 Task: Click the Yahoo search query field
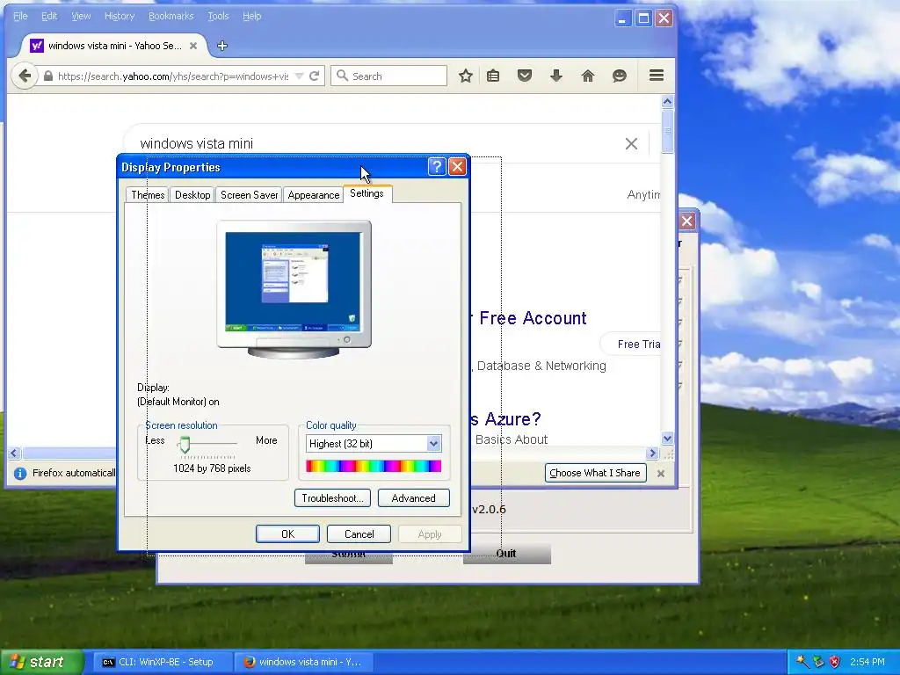click(379, 143)
